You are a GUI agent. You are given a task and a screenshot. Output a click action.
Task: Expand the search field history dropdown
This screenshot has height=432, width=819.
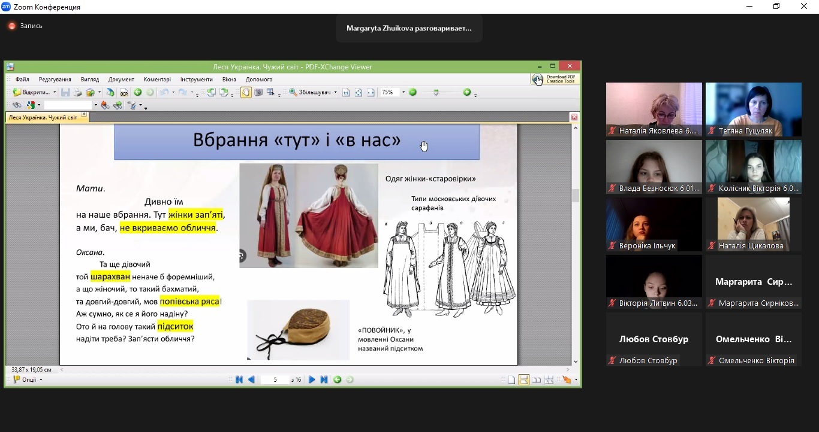point(96,105)
